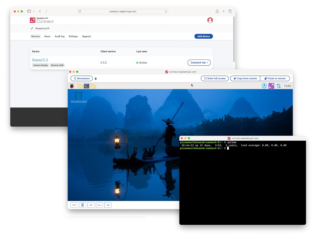Click the Raspberry Pi Connect tray icon
The width and height of the screenshot is (316, 238).
[x=271, y=86]
